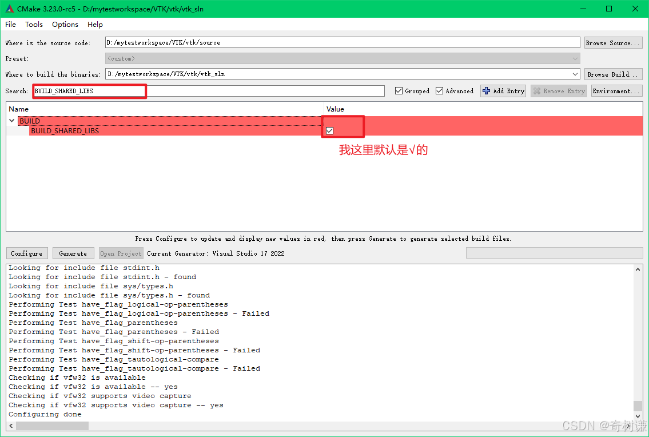Viewport: 649px width, 437px height.
Task: Click the Generate button
Action: pos(73,253)
